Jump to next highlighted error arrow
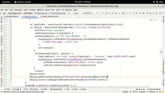 coord(161,20)
